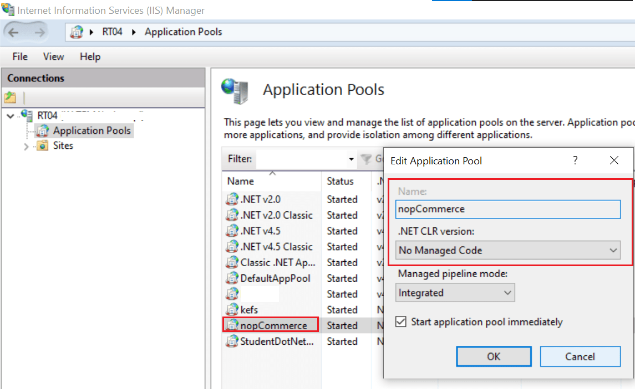Viewport: 635px width, 389px height.
Task: Click the Application Pools page header icon
Action: coord(235,91)
